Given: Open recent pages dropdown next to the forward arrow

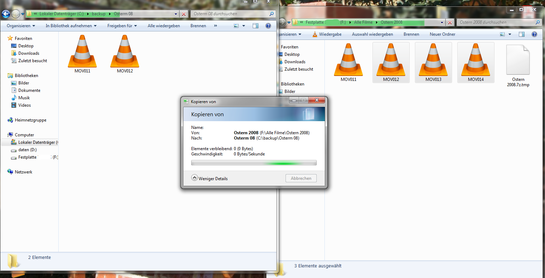Looking at the screenshot, I should coord(23,14).
